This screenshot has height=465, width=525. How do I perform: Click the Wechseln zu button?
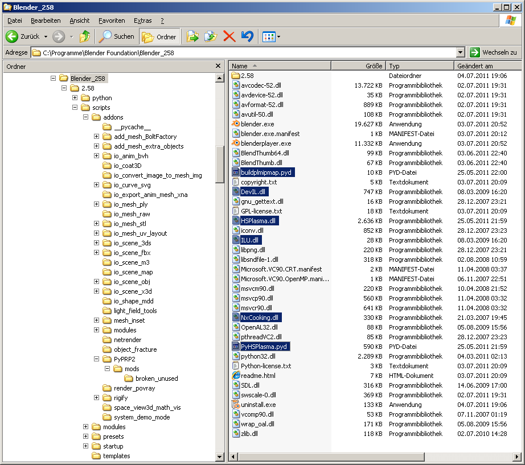tap(493, 52)
